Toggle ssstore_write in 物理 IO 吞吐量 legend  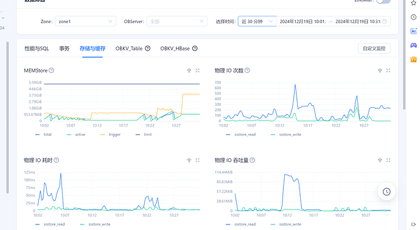pos(286,224)
